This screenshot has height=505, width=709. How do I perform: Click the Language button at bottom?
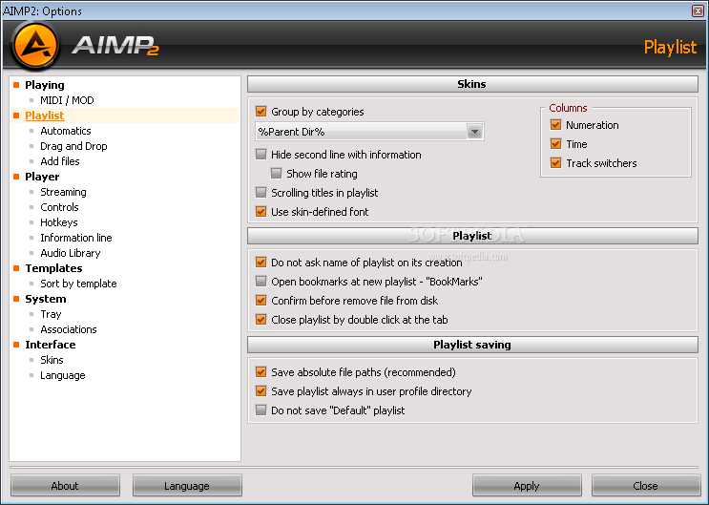click(x=187, y=486)
